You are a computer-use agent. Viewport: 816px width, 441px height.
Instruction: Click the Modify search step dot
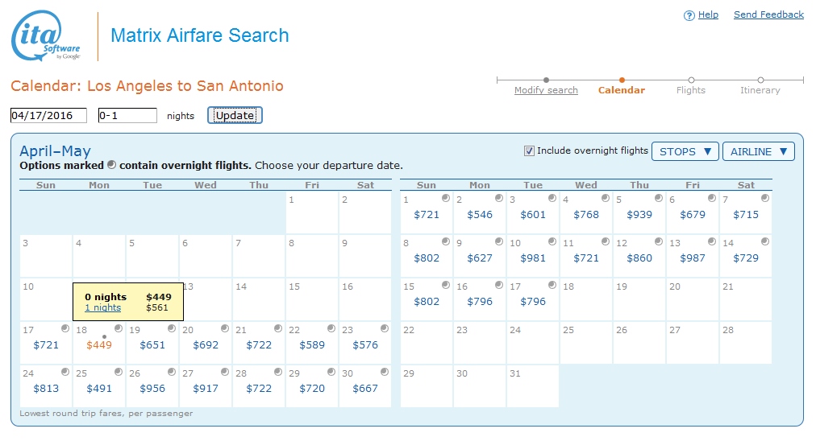click(546, 80)
